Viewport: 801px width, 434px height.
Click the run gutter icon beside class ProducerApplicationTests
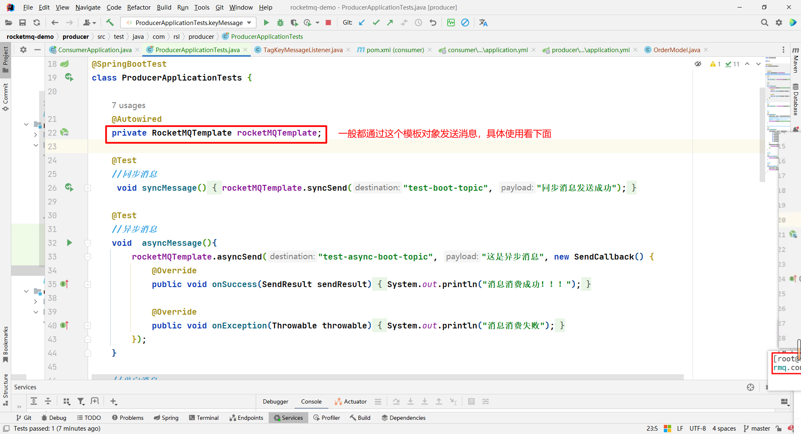coord(69,77)
